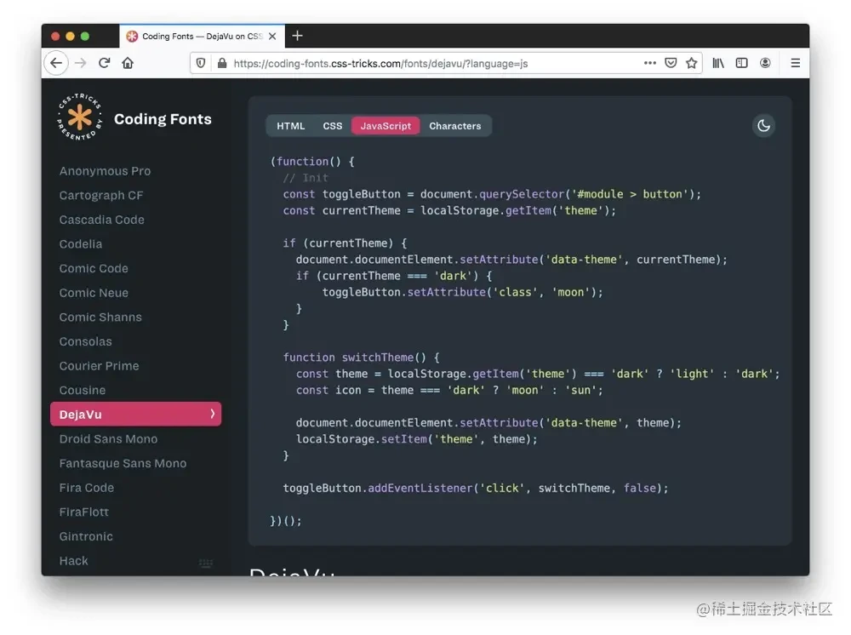This screenshot has width=851, height=635.
Task: Choose Comic Neue font in sidebar
Action: pyautogui.click(x=94, y=293)
